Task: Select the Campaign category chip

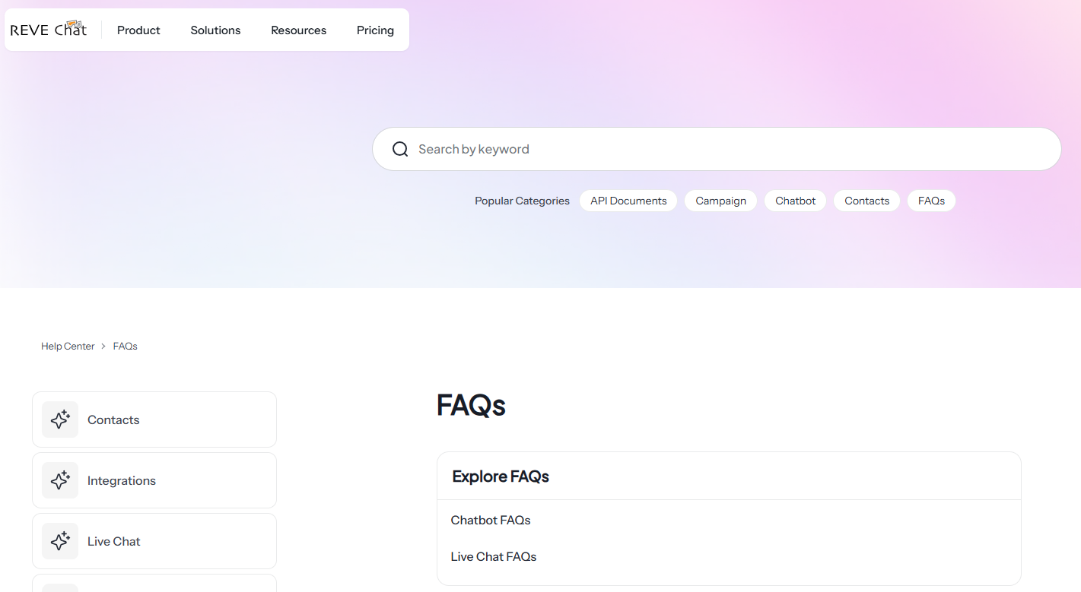Action: click(720, 201)
